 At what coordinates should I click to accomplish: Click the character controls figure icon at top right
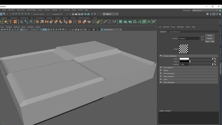click(211, 14)
